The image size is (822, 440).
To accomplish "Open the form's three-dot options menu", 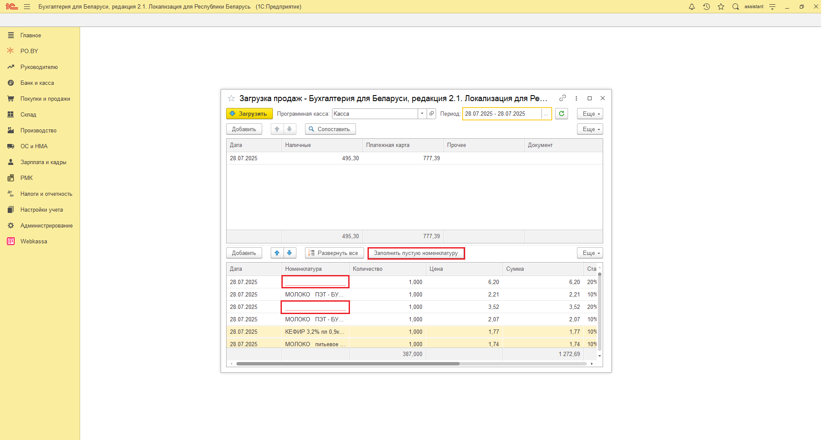I will point(576,98).
